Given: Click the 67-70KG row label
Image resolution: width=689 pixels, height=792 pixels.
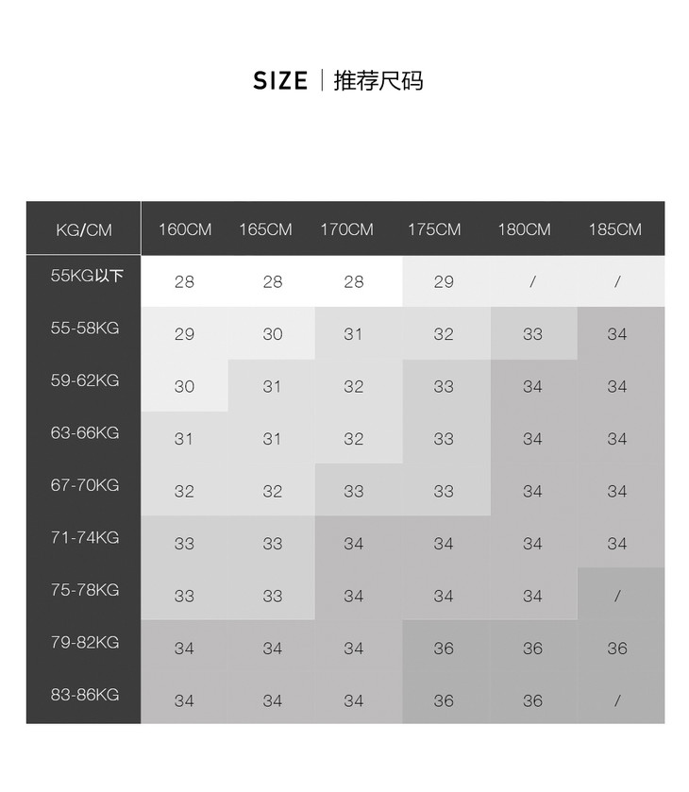Looking at the screenshot, I should pyautogui.click(x=85, y=485).
